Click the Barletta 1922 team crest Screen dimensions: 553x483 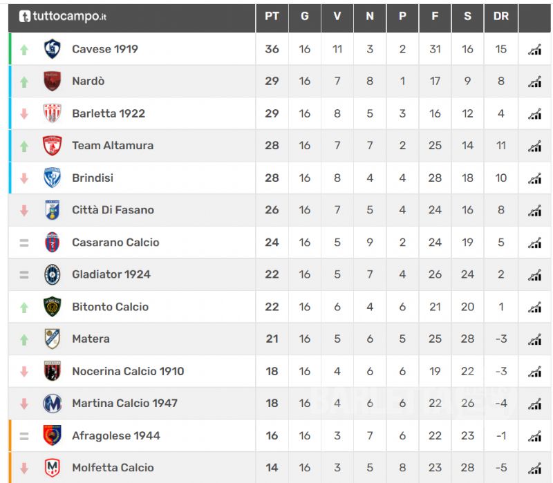53,113
